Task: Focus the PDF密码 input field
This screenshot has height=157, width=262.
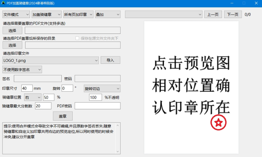Action: (97, 106)
